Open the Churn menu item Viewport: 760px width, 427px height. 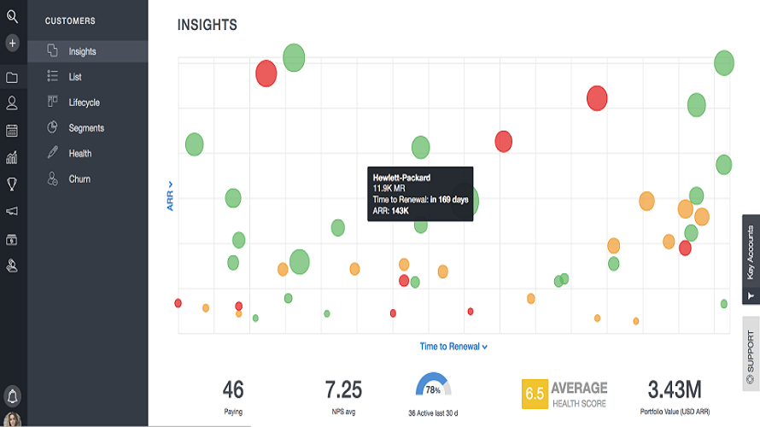pos(79,179)
